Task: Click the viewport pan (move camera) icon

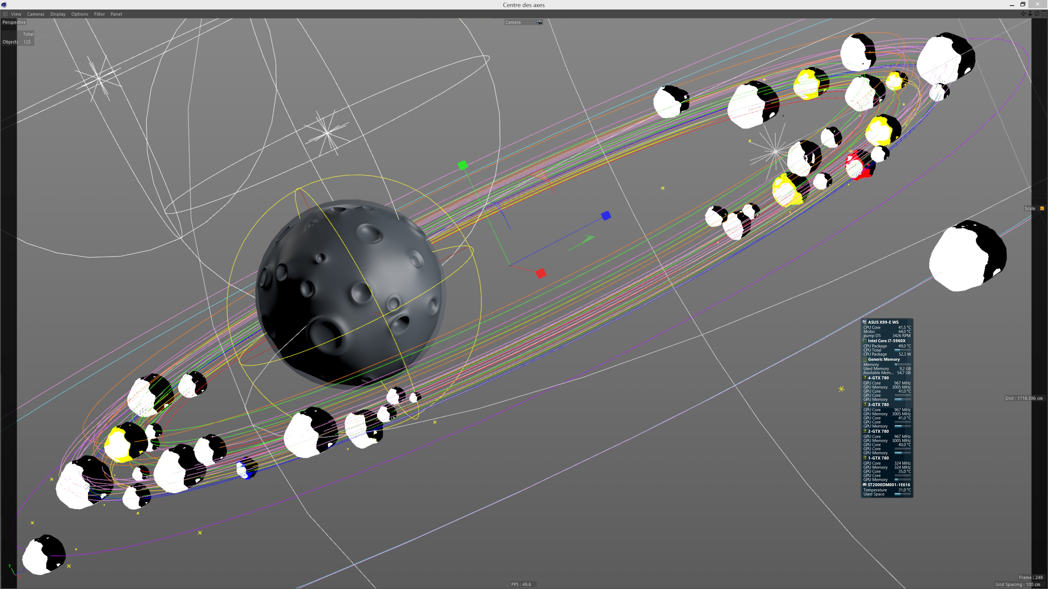Action: pyautogui.click(x=1024, y=14)
